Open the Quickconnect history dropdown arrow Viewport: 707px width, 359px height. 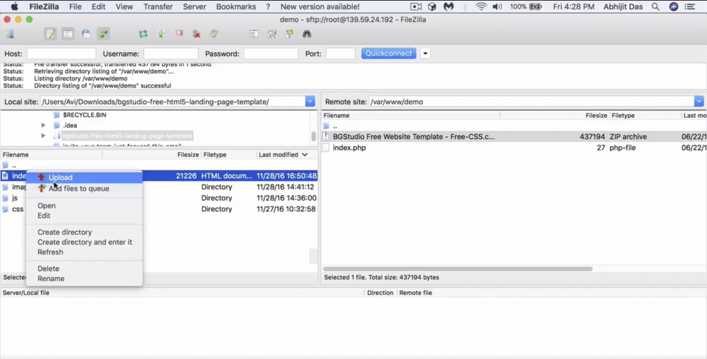425,54
